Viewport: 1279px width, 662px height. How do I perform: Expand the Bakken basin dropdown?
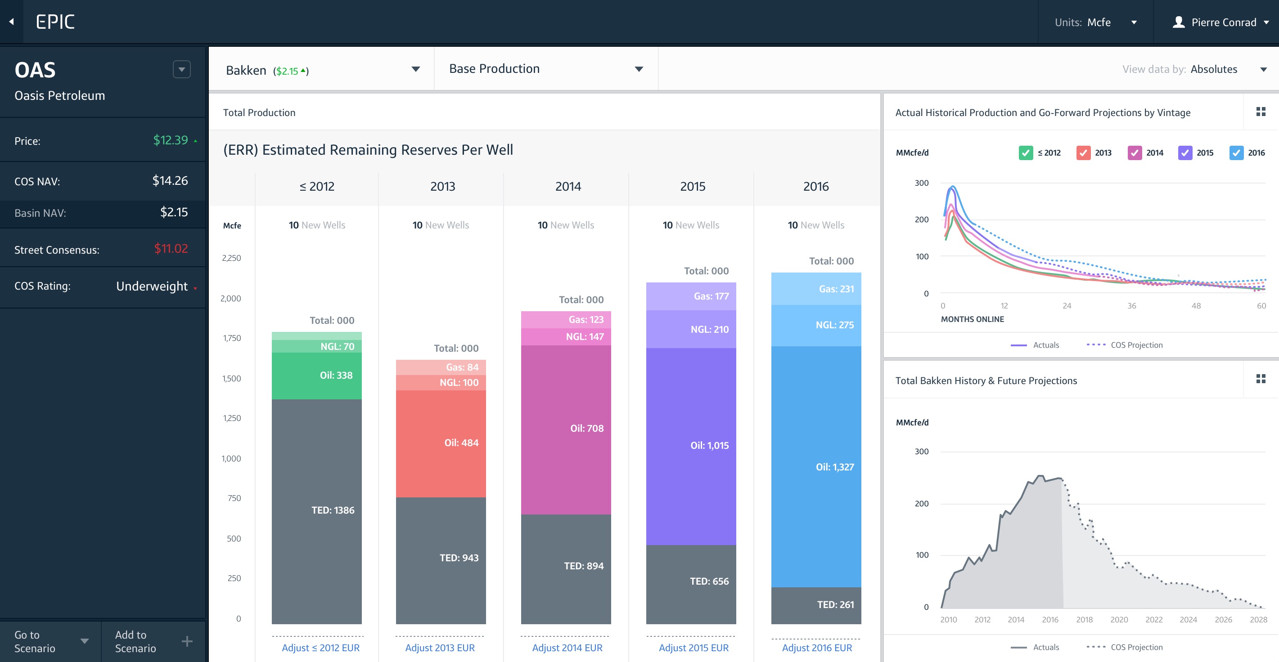click(415, 69)
